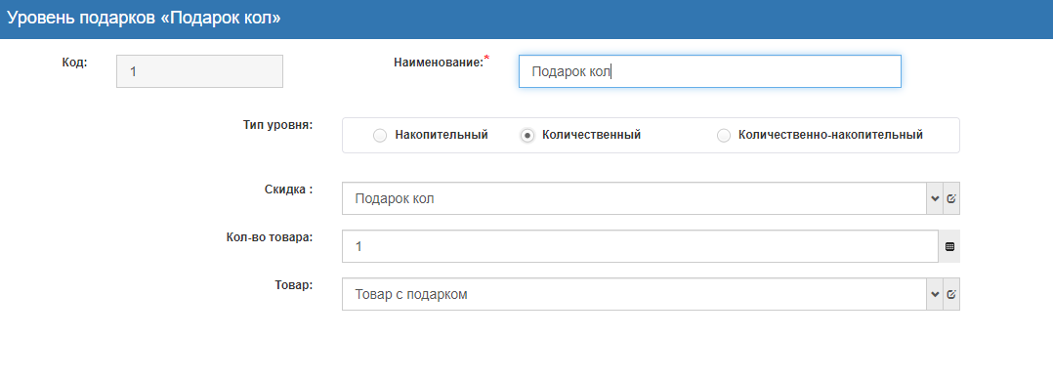Select the Количественный radio button

click(527, 136)
